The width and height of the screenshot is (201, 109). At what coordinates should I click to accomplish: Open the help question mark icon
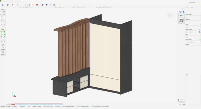[183, 12]
